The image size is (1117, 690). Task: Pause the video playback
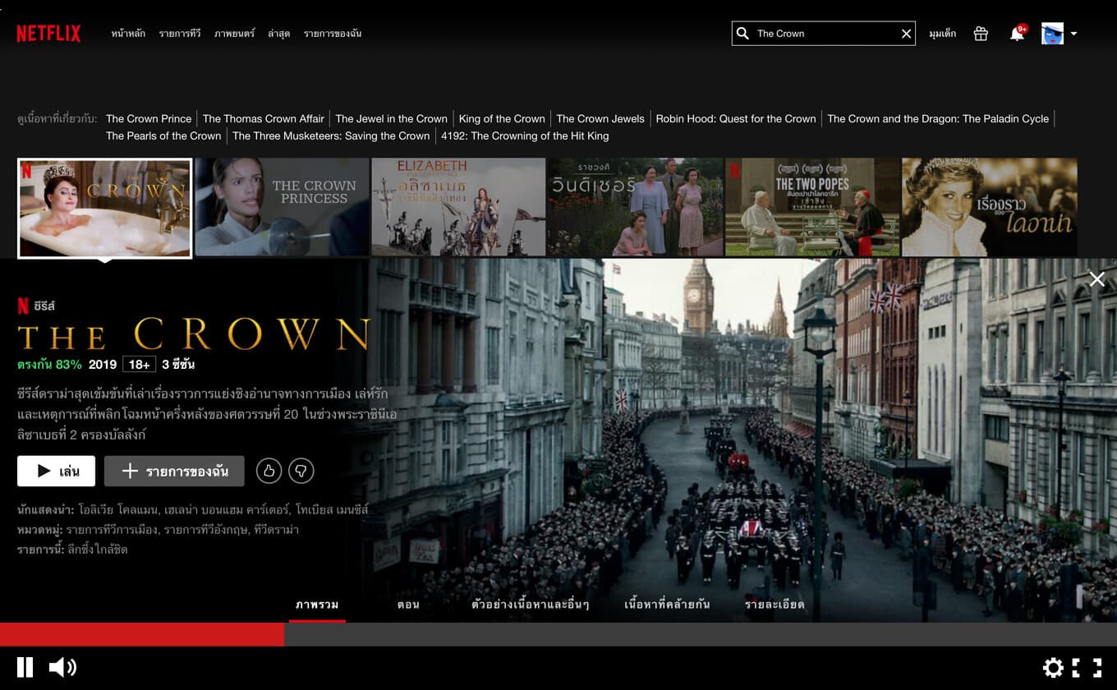(25, 667)
